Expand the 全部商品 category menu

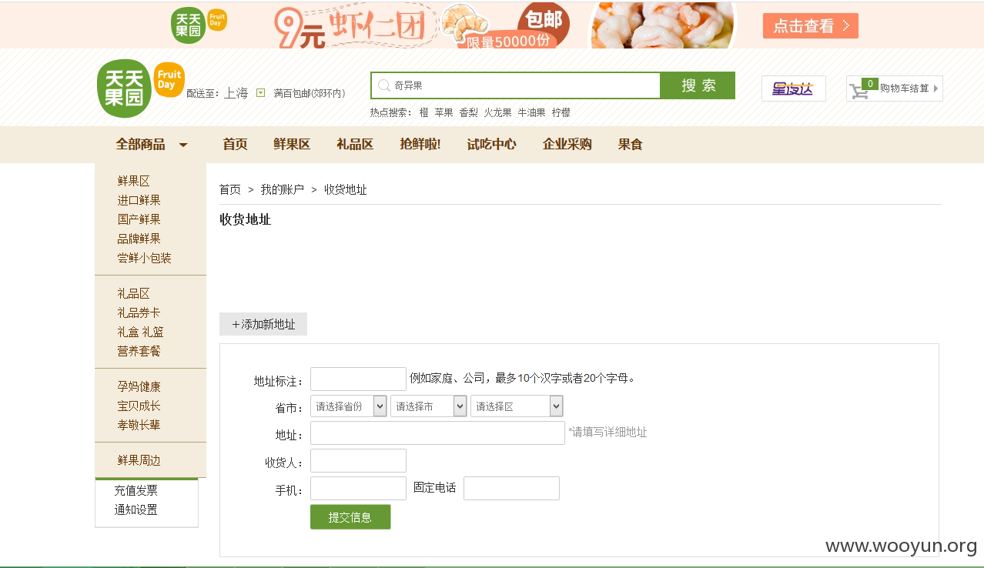152,144
